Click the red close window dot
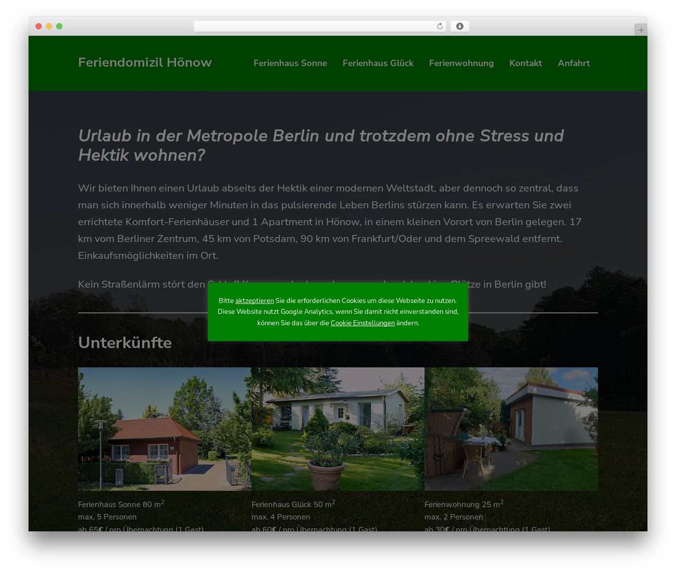The width and height of the screenshot is (676, 572). 39,26
